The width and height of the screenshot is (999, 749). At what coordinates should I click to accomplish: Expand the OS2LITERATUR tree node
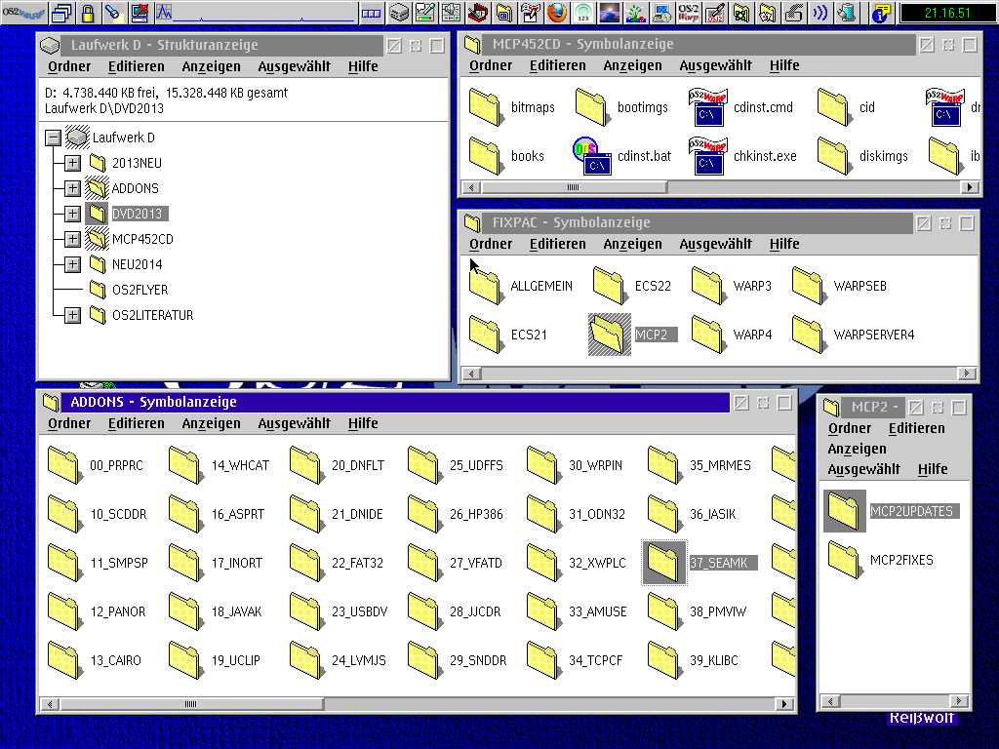point(72,315)
